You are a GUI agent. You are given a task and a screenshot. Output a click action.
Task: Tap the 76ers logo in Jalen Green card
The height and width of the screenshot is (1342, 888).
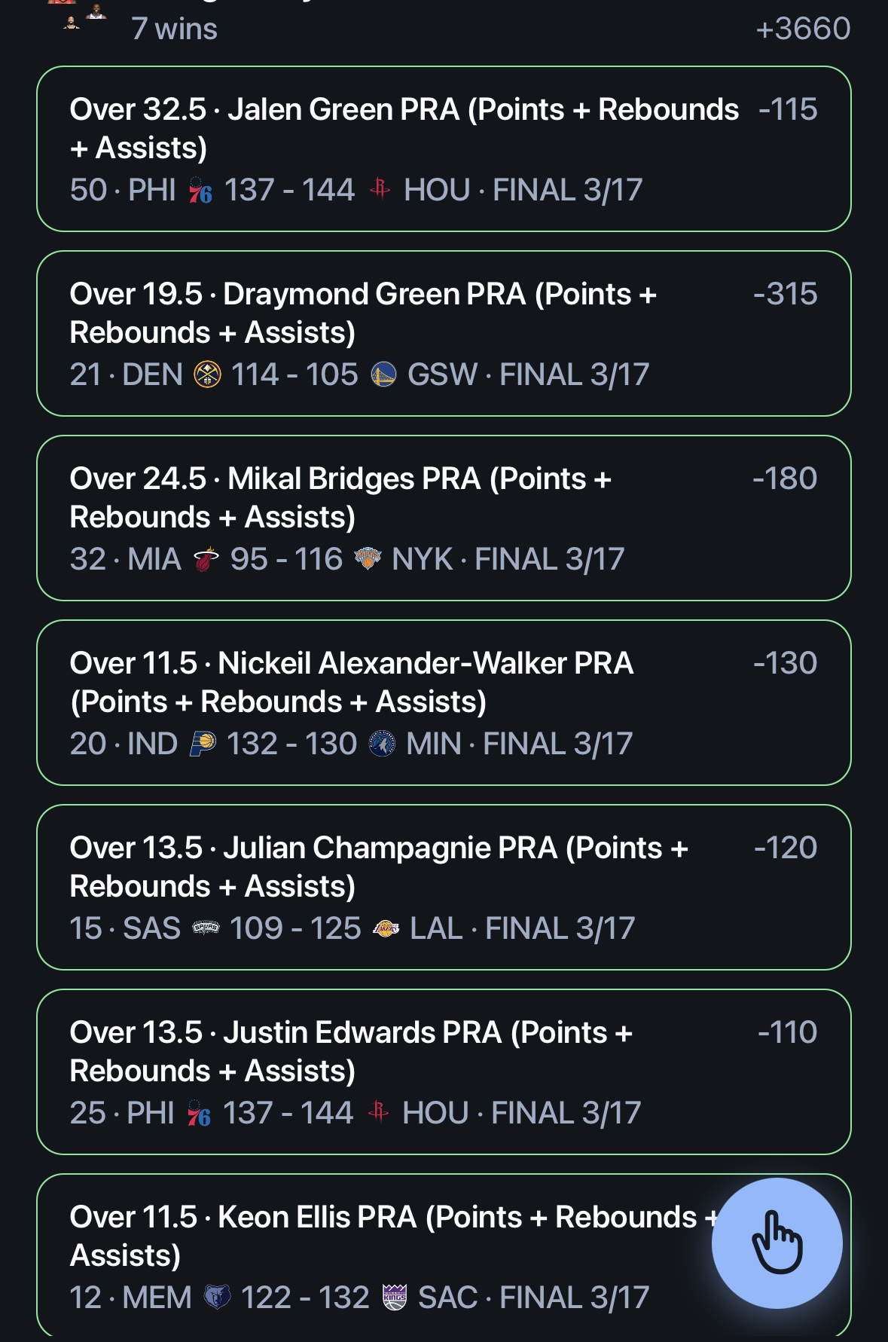pyautogui.click(x=200, y=191)
